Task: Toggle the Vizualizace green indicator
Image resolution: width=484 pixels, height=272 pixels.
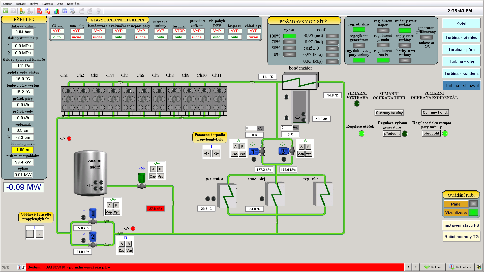Action: coord(473,213)
